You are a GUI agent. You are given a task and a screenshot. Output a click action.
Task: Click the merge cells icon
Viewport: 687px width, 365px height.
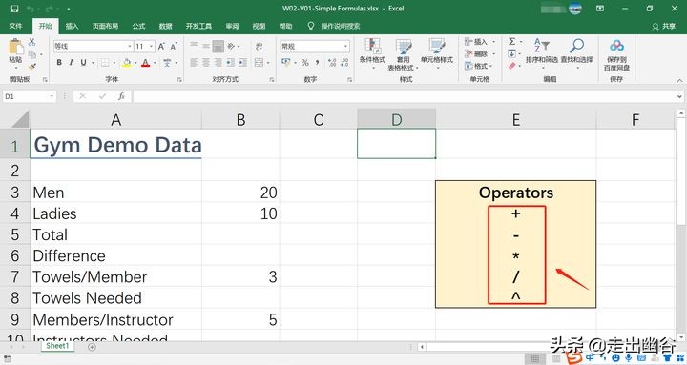259,63
